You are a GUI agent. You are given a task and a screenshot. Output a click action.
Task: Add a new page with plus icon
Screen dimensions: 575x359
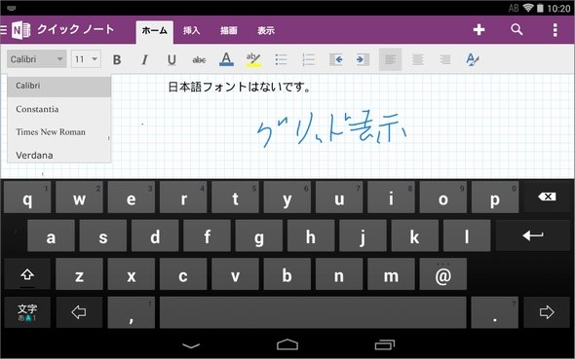tap(479, 29)
